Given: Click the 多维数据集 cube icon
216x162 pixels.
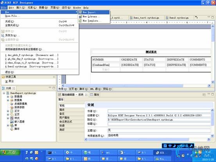Looking at the screenshot, I should click(x=12, y=104).
